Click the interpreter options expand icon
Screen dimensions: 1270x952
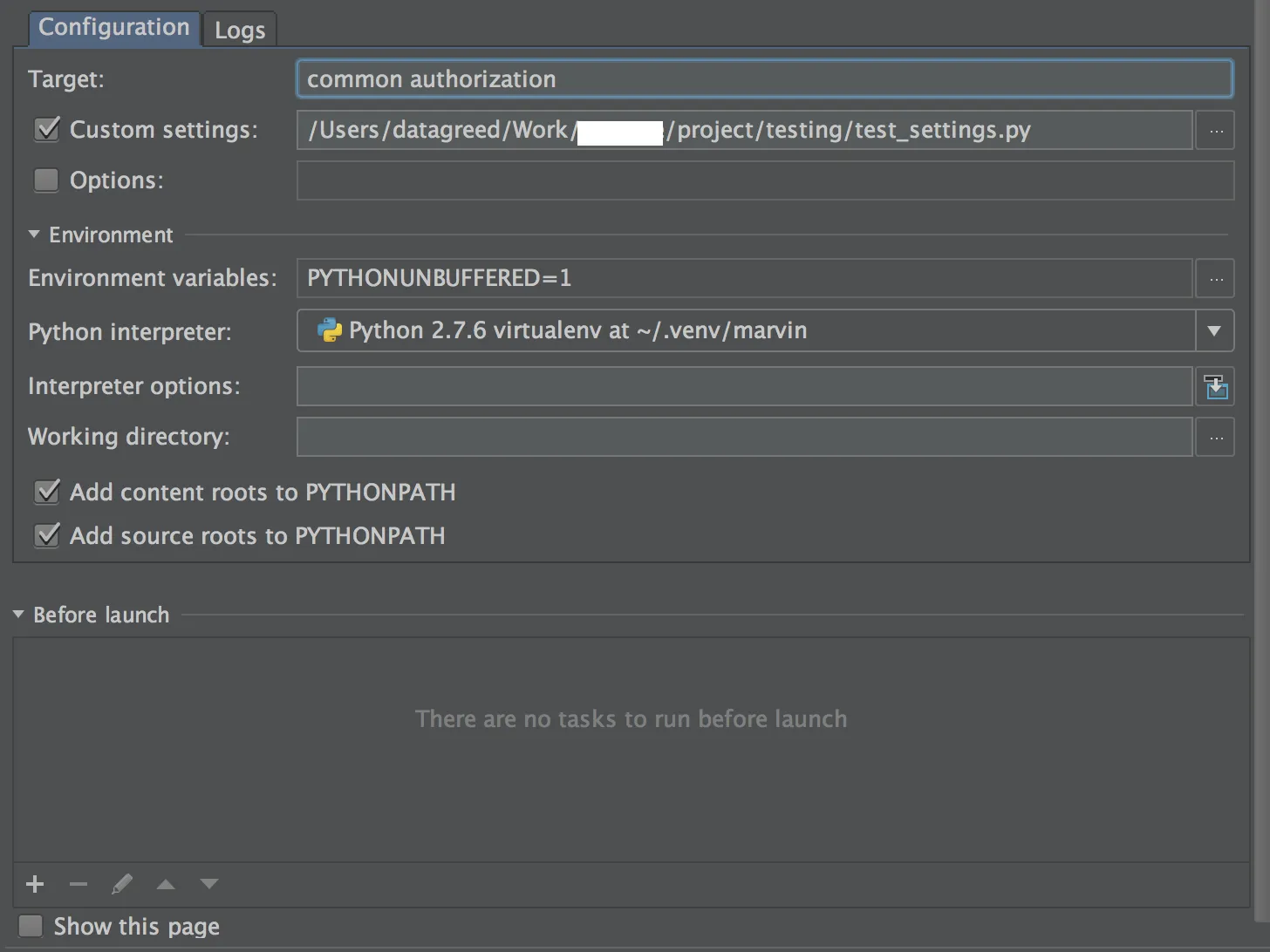pyautogui.click(x=1216, y=386)
